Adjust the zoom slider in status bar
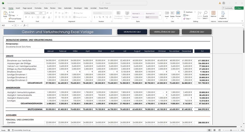This screenshot has width=245, height=132. 231,130
